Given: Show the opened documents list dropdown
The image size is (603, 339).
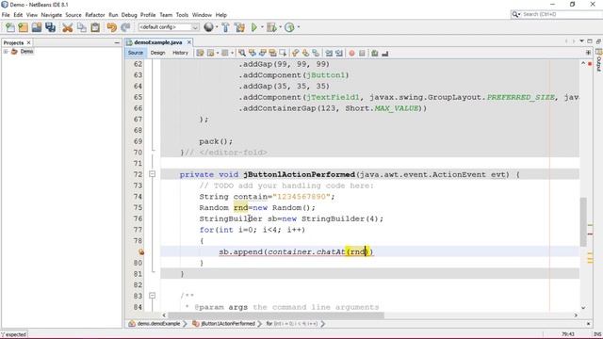Looking at the screenshot, I should 581,41.
